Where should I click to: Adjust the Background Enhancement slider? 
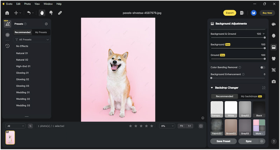coord(238,78)
